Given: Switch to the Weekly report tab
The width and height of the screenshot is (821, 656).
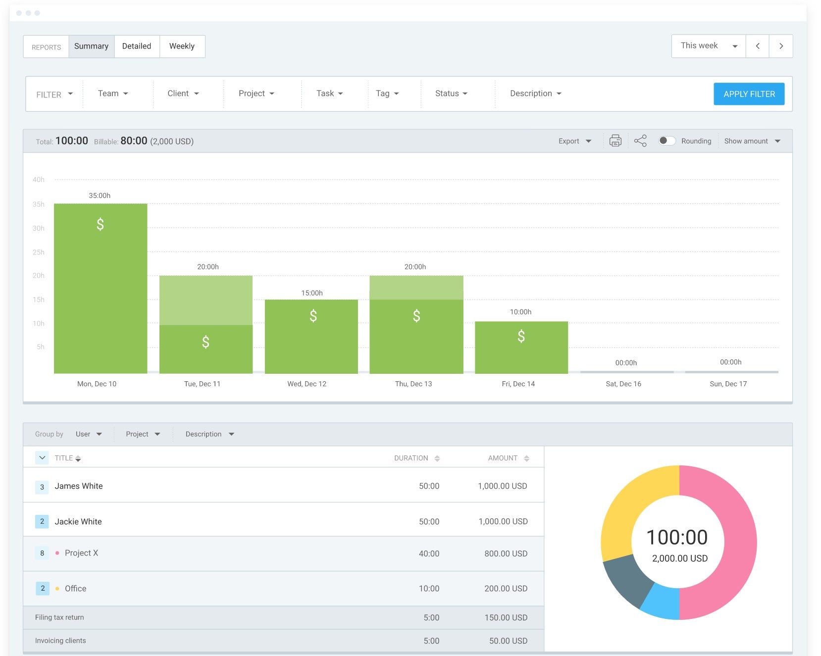Looking at the screenshot, I should (x=182, y=46).
